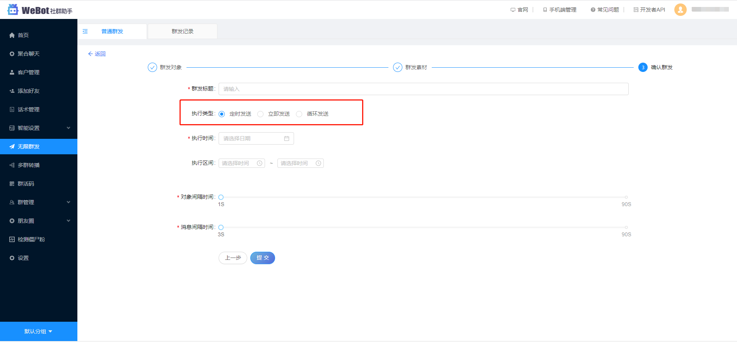Click the 90S end of 对象间隔时间 slider
Screen dimensions: 737x343
626,197
